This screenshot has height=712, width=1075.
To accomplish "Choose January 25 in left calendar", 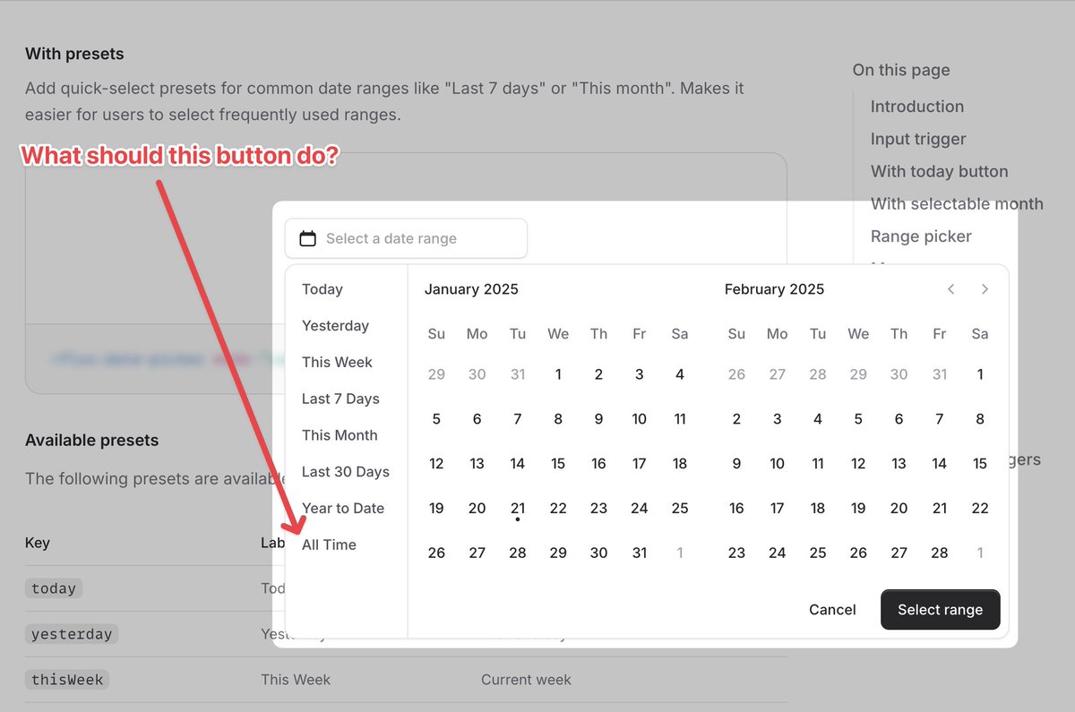I will pos(680,508).
